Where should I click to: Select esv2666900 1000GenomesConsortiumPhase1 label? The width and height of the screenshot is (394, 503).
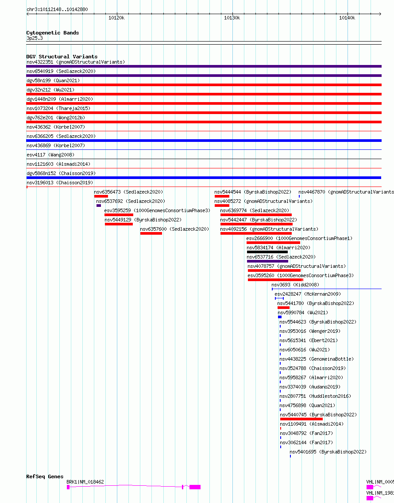point(300,239)
